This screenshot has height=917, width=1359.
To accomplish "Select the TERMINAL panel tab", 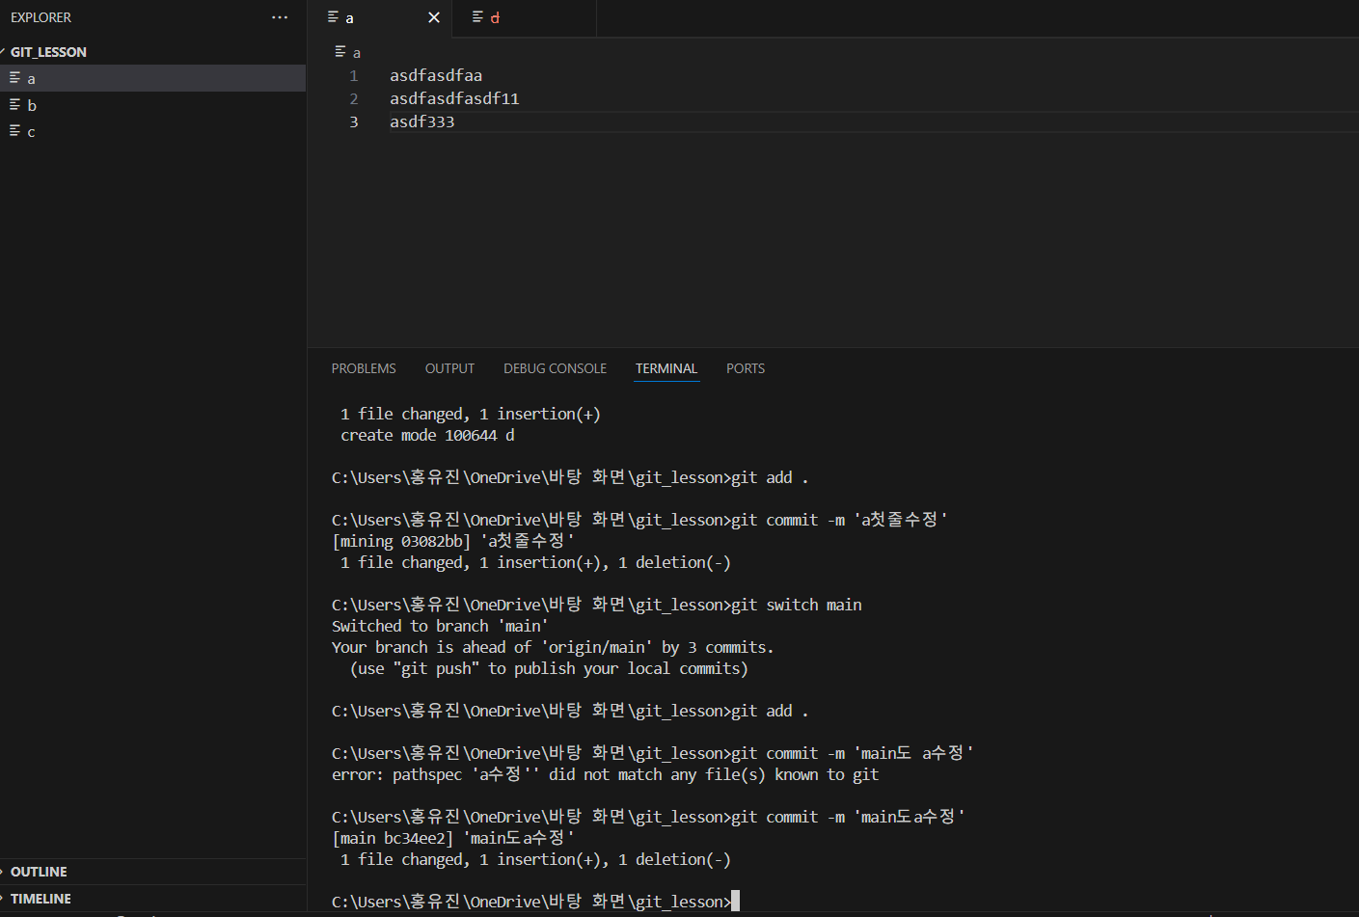I will pos(666,368).
